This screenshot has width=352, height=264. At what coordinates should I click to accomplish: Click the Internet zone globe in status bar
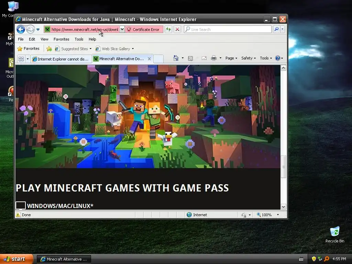[x=189, y=214]
